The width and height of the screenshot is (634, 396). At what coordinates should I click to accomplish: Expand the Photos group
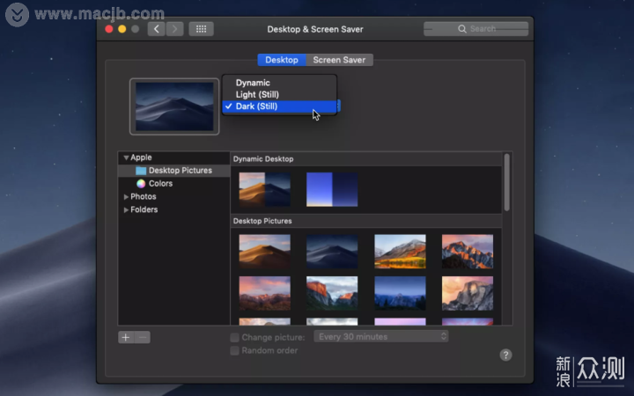(126, 197)
